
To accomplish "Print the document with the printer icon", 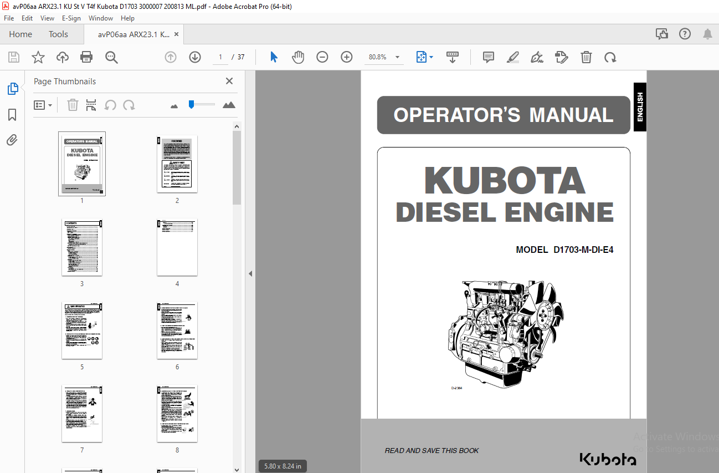I will pyautogui.click(x=86, y=57).
